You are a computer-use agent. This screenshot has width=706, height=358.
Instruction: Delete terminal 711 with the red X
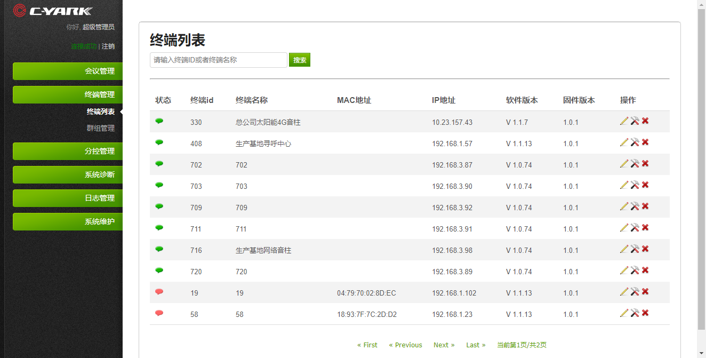(645, 228)
